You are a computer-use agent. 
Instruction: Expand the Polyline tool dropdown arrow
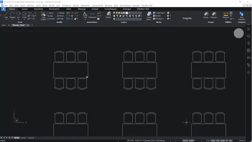click(12, 19)
